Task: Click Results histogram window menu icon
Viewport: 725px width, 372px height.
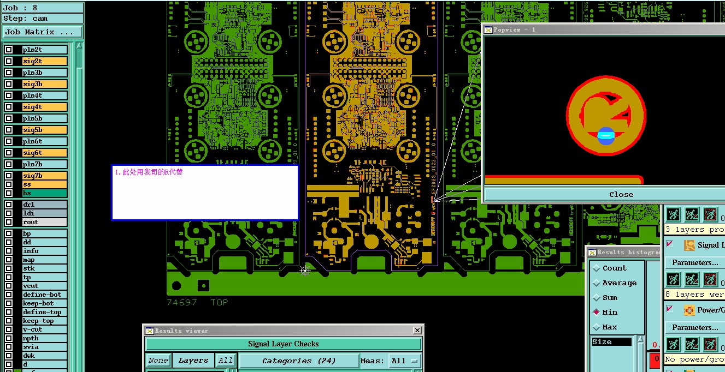Action: click(592, 252)
